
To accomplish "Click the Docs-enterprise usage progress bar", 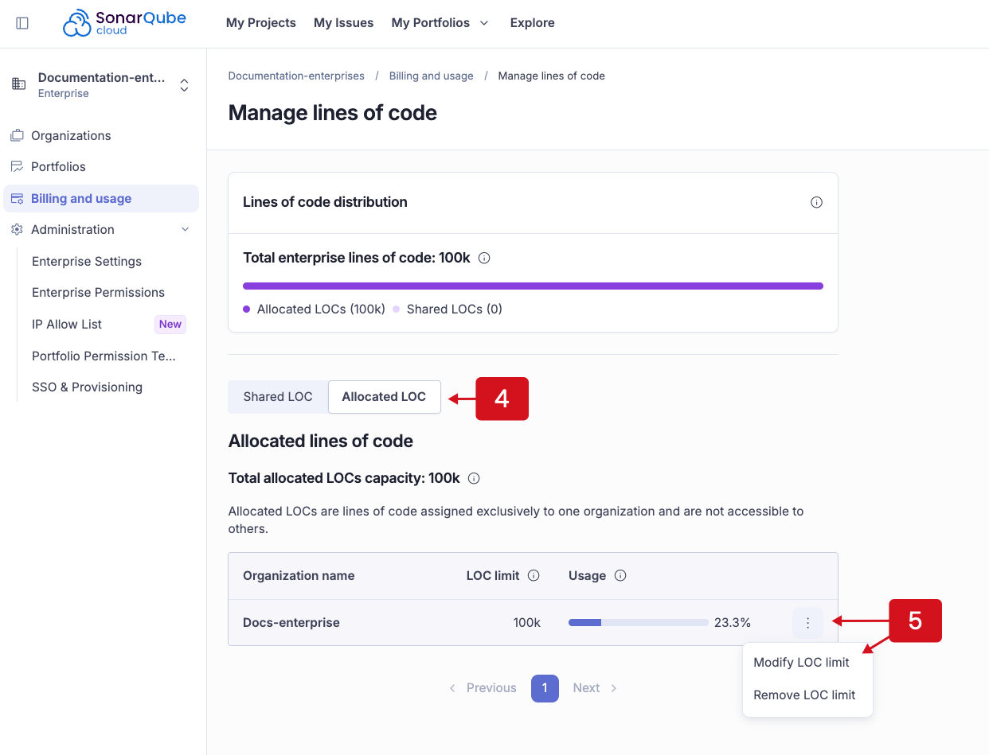I will 639,623.
